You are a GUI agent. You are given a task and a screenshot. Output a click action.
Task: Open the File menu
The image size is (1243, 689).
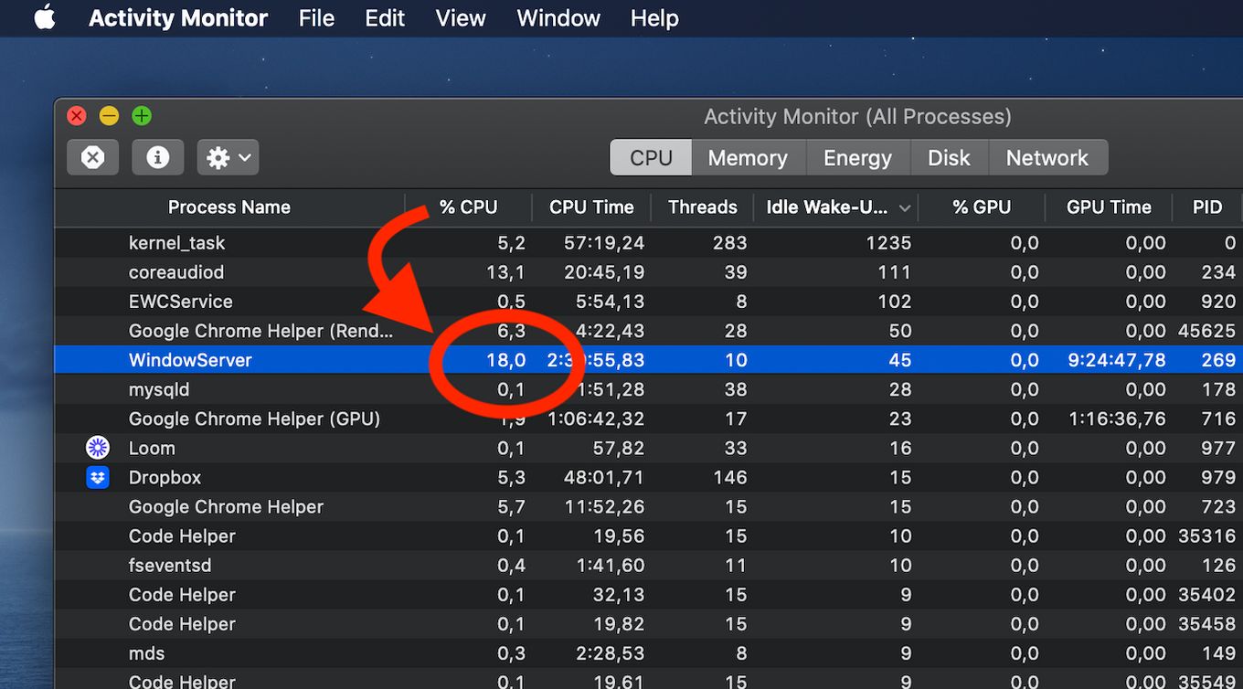[316, 18]
